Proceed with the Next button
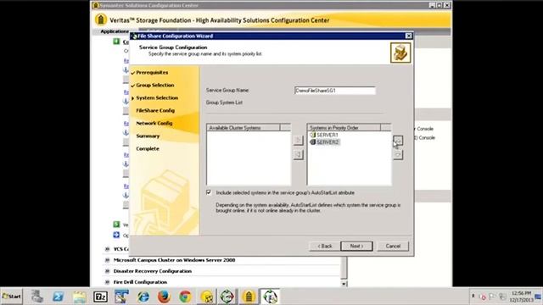Image resolution: width=543 pixels, height=305 pixels. click(x=356, y=247)
